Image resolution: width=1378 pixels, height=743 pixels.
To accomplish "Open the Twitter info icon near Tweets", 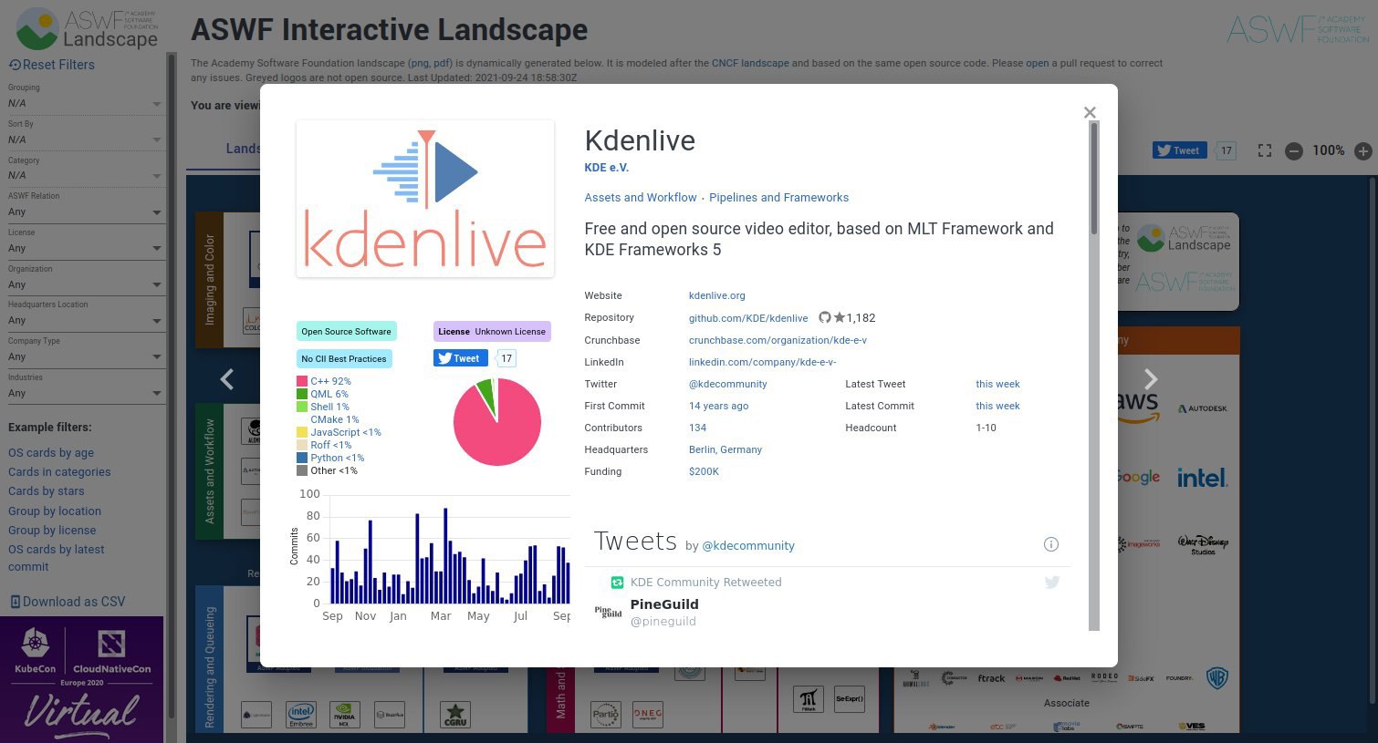I will pyautogui.click(x=1051, y=544).
